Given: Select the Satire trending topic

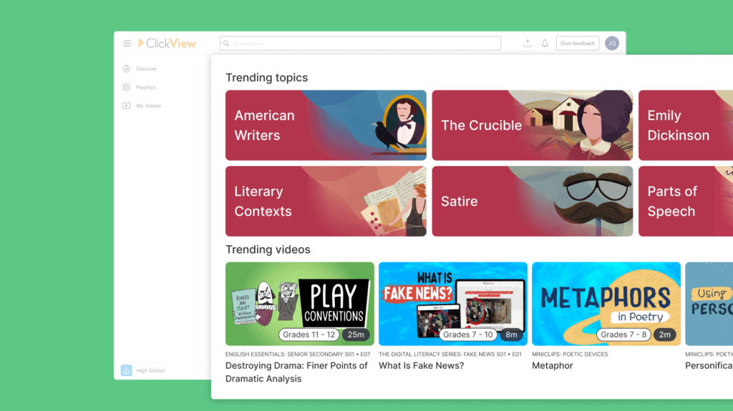Looking at the screenshot, I should coord(532,201).
